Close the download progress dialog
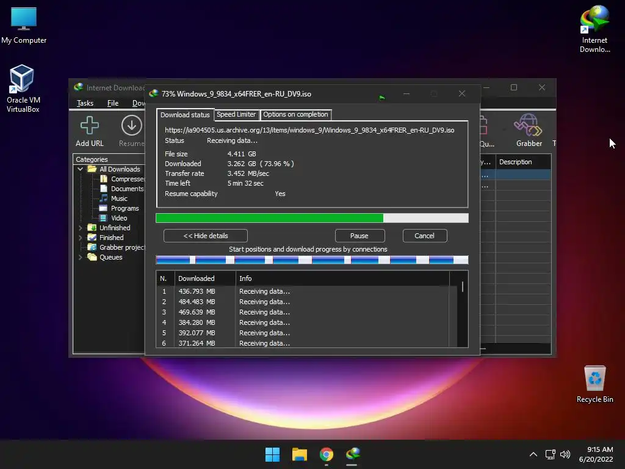The height and width of the screenshot is (469, 625). (x=461, y=93)
